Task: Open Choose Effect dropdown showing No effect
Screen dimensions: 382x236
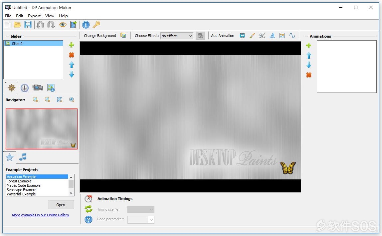Action: (x=177, y=36)
